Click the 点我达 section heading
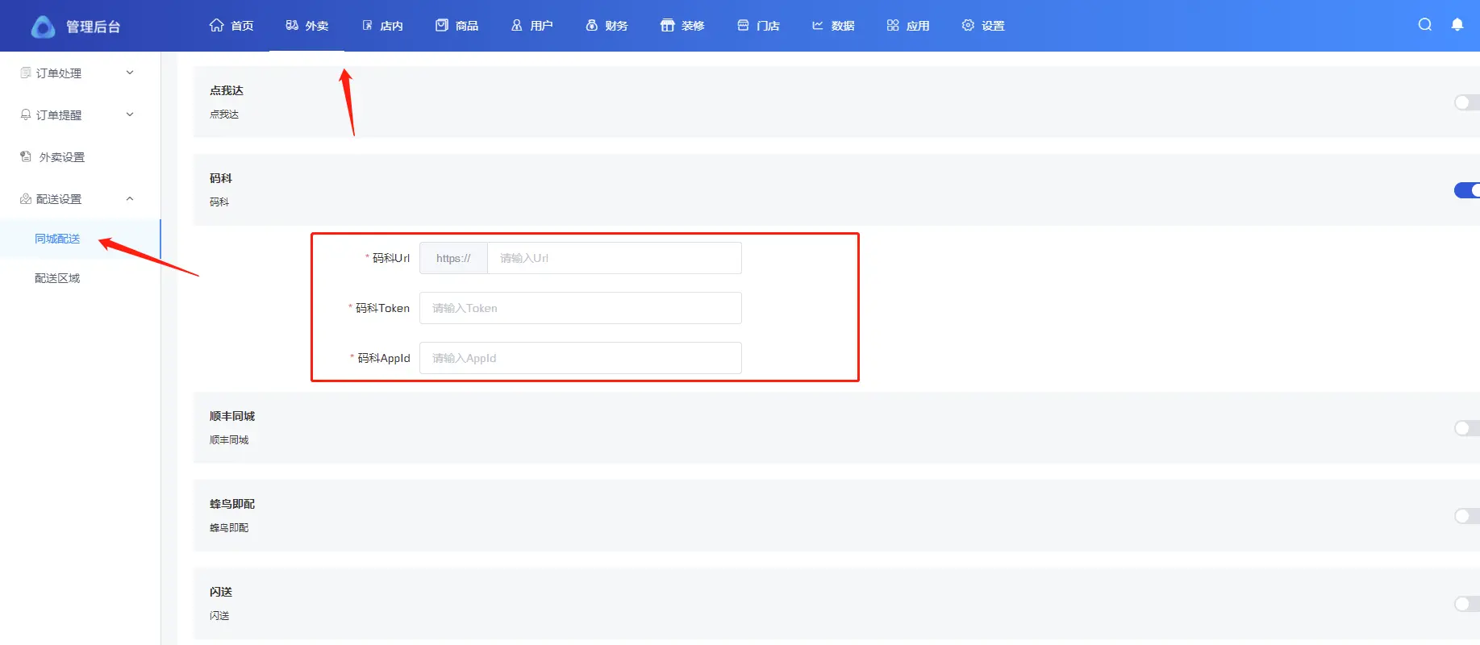Screen dimensions: 1480x645 tap(227, 90)
